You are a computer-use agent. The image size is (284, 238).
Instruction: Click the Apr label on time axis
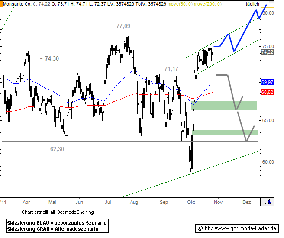(x=26, y=202)
